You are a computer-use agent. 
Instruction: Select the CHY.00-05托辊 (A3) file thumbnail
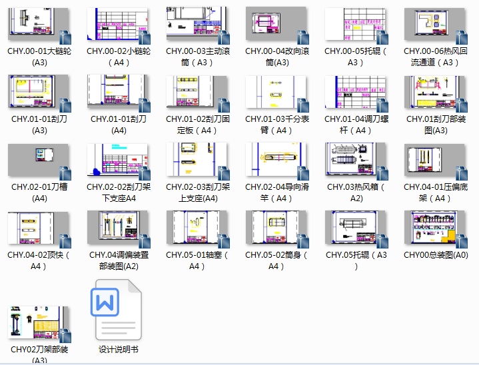click(x=356, y=25)
